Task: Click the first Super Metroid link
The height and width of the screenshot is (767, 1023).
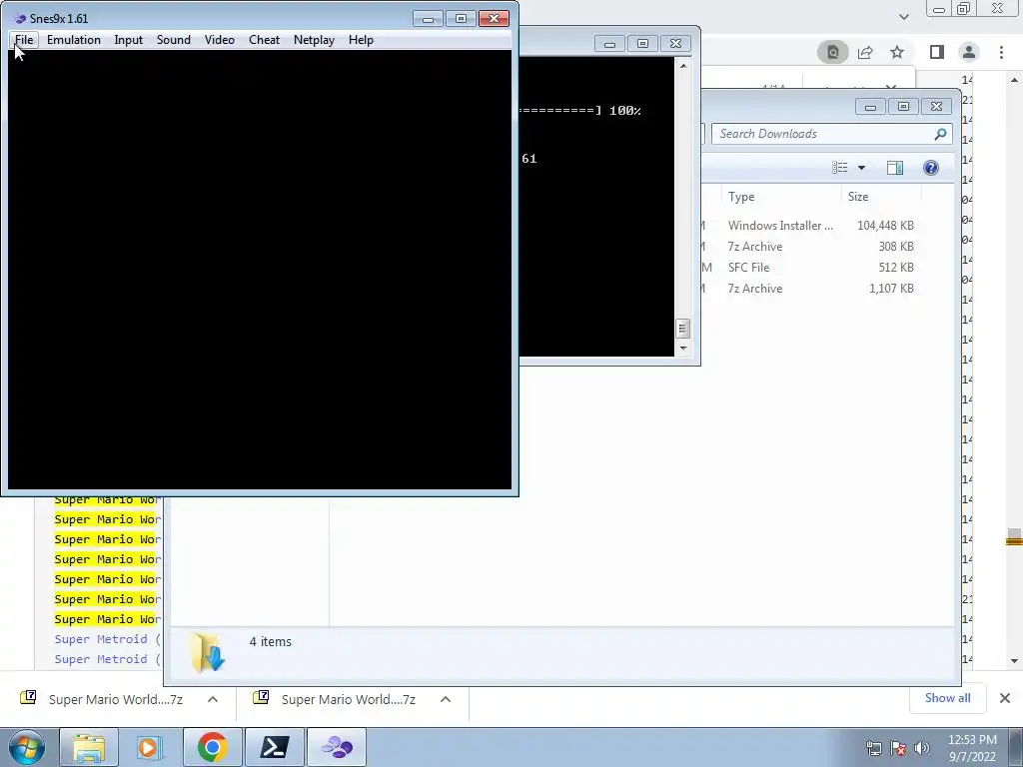Action: pyautogui.click(x=107, y=639)
